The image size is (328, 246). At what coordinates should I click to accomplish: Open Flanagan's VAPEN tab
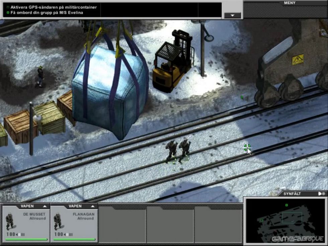click(x=75, y=206)
